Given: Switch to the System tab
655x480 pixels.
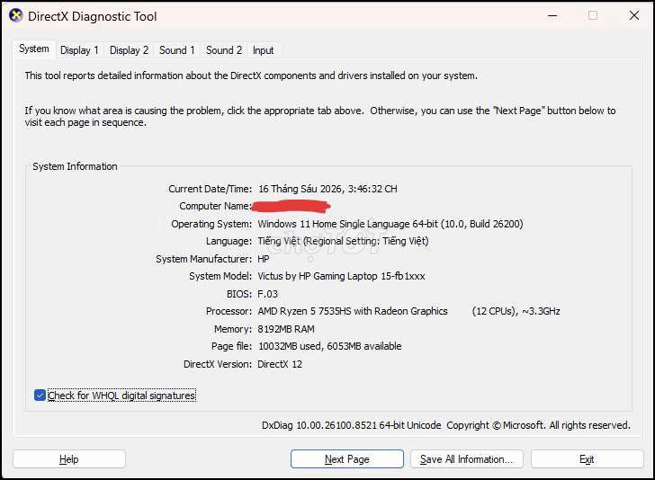Looking at the screenshot, I should tap(34, 49).
